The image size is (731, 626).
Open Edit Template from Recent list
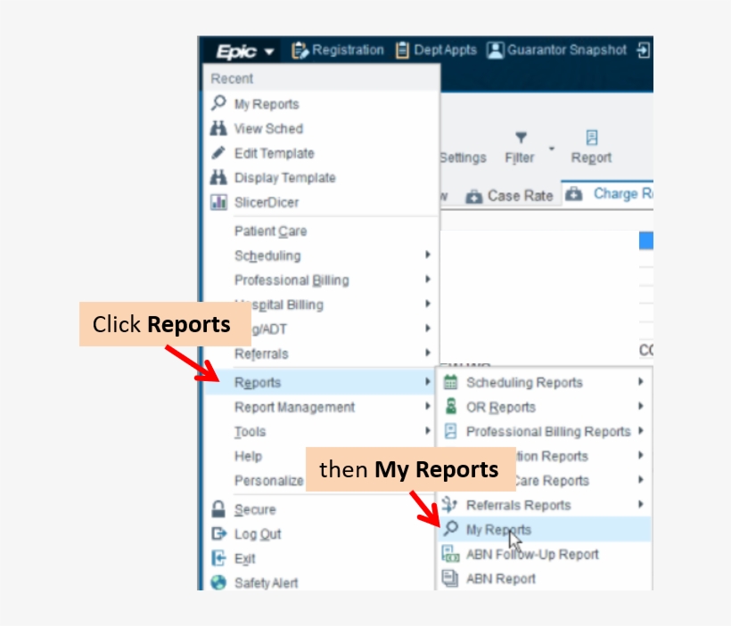click(275, 153)
